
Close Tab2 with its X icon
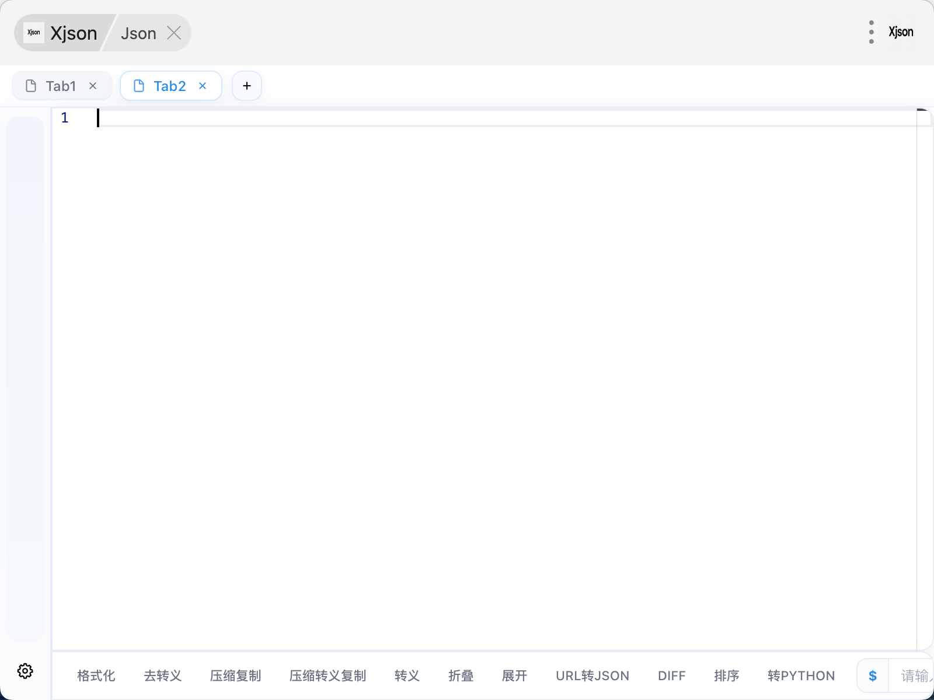click(203, 86)
